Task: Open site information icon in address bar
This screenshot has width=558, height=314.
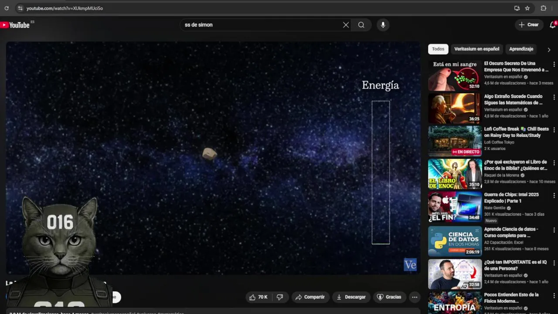Action: [20, 8]
